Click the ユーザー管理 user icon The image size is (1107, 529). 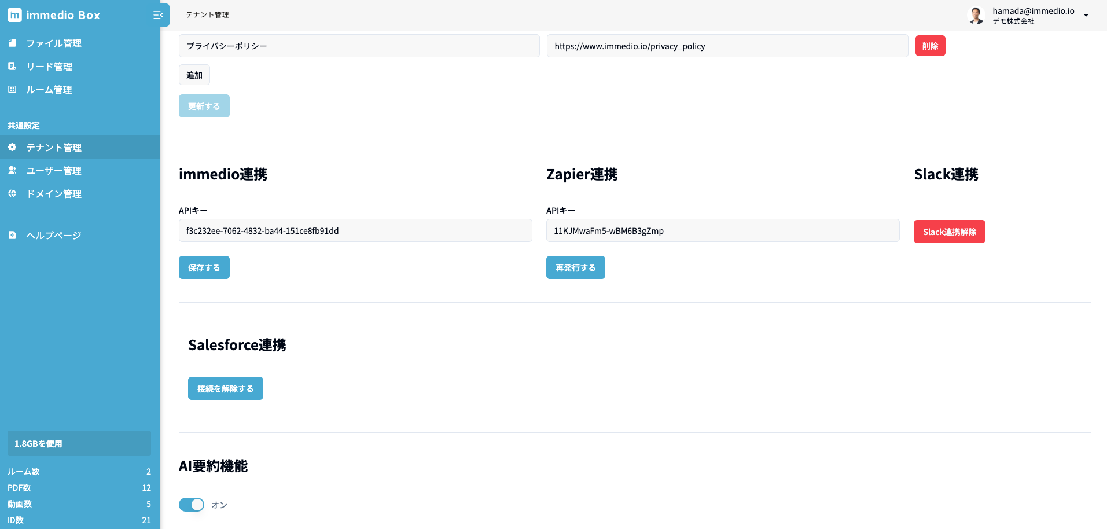pos(12,171)
